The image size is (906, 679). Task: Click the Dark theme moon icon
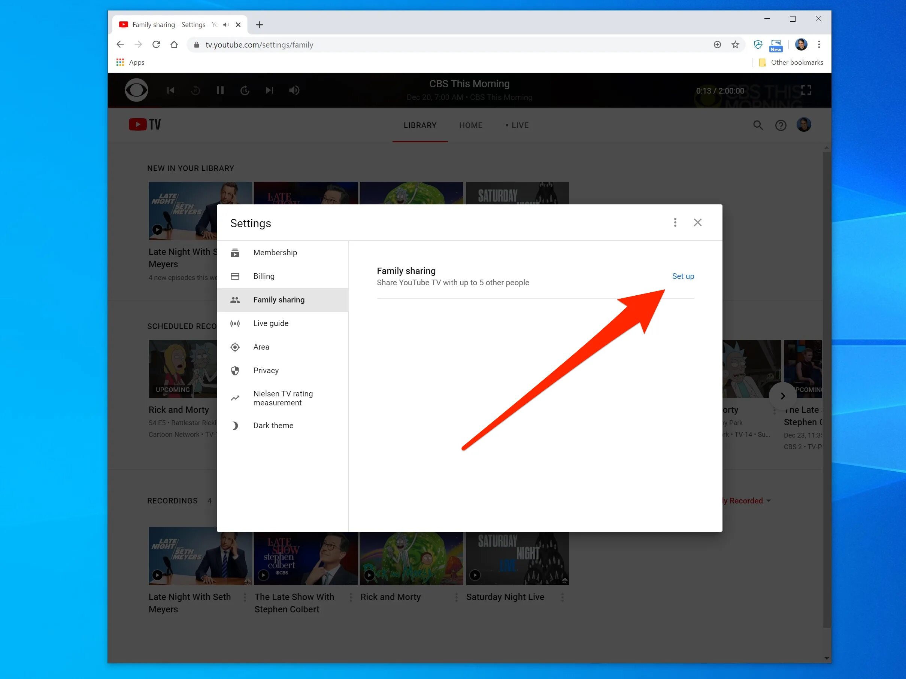235,426
